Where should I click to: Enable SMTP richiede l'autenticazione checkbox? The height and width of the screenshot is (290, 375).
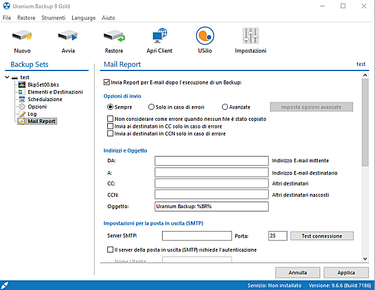coord(110,250)
